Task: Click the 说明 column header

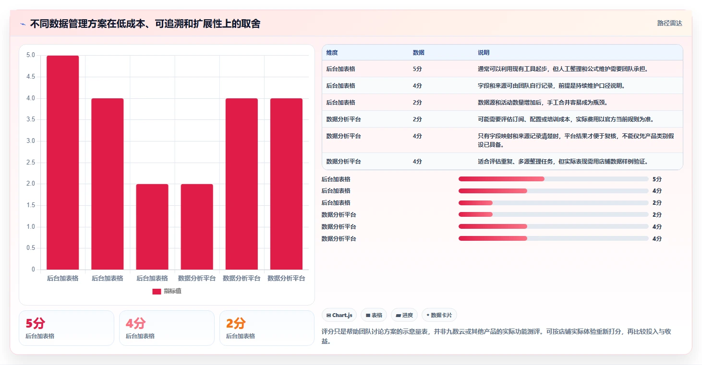Action: (x=484, y=53)
